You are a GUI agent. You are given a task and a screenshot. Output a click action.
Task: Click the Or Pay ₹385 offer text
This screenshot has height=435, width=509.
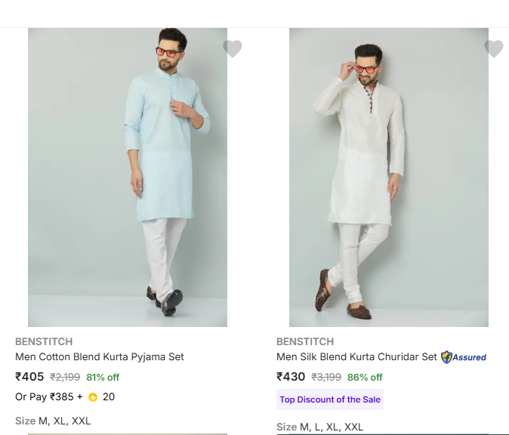(48, 396)
